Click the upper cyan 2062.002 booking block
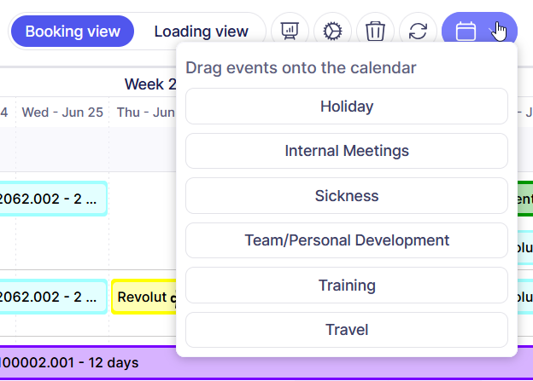The width and height of the screenshot is (533, 381). click(x=53, y=199)
